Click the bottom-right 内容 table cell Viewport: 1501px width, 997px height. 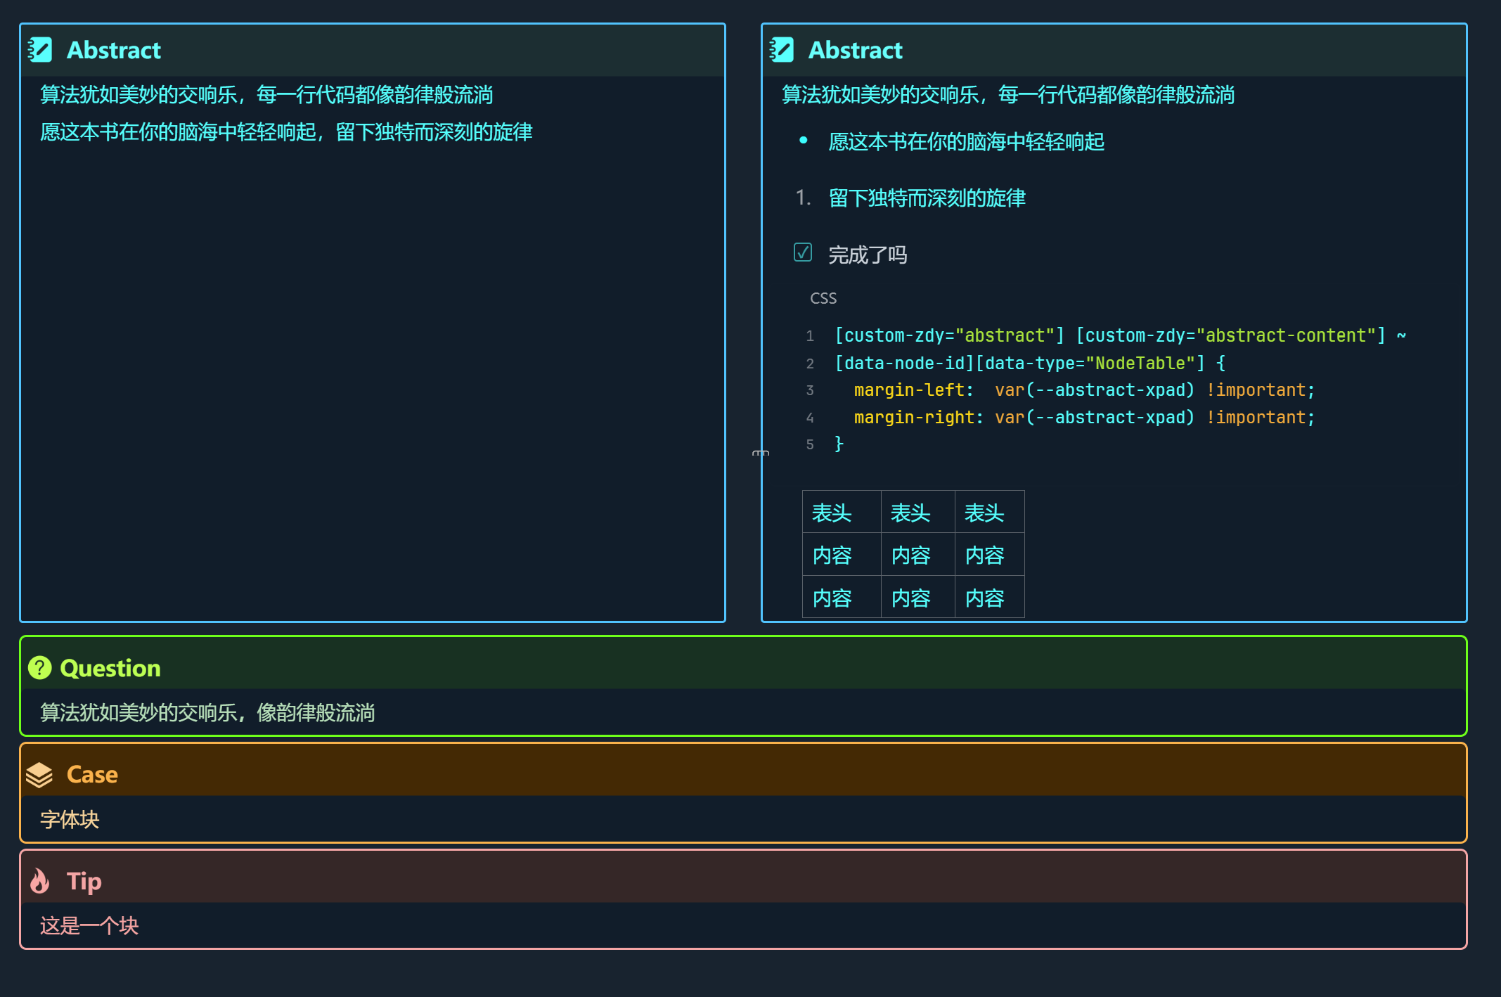coord(985,598)
